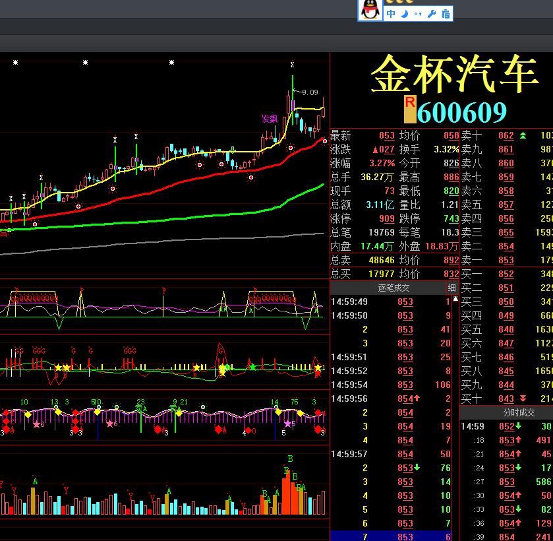Click the stock code 600609
Screen dimensions: 553x541
(x=461, y=113)
